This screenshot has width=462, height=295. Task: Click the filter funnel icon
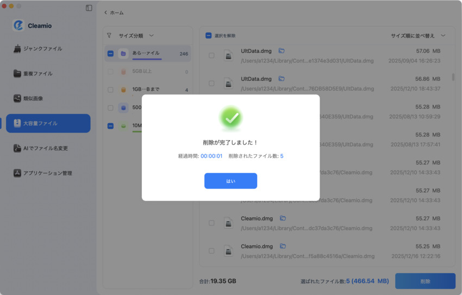pos(109,35)
